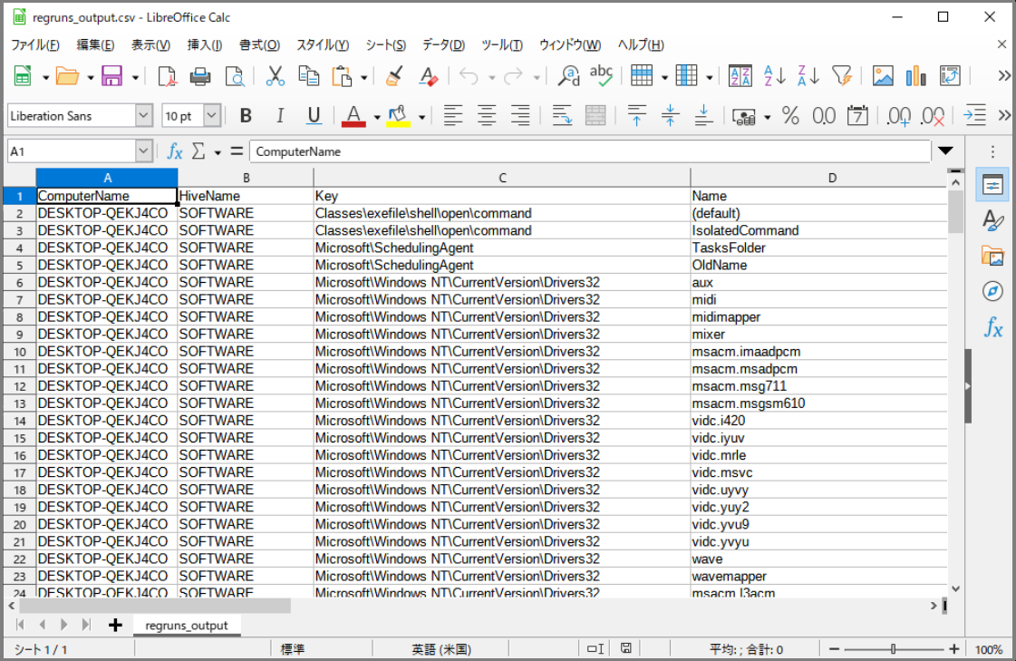
Task: Open sidebar Navigator compass icon
Action: tap(992, 291)
